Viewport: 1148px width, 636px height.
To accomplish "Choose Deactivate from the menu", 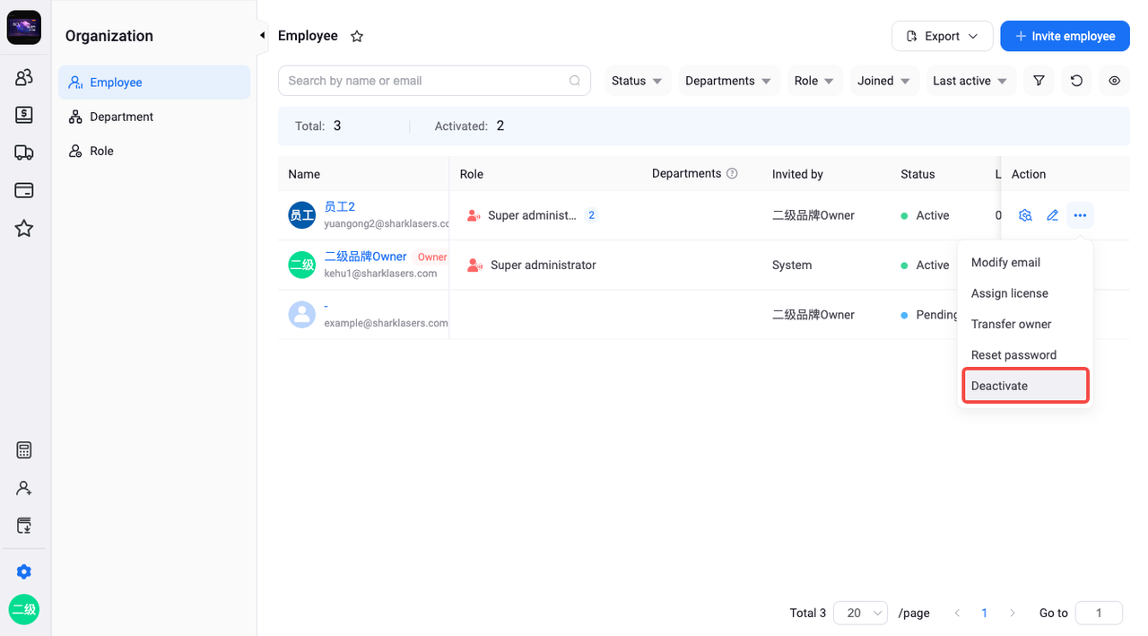I will point(1025,386).
